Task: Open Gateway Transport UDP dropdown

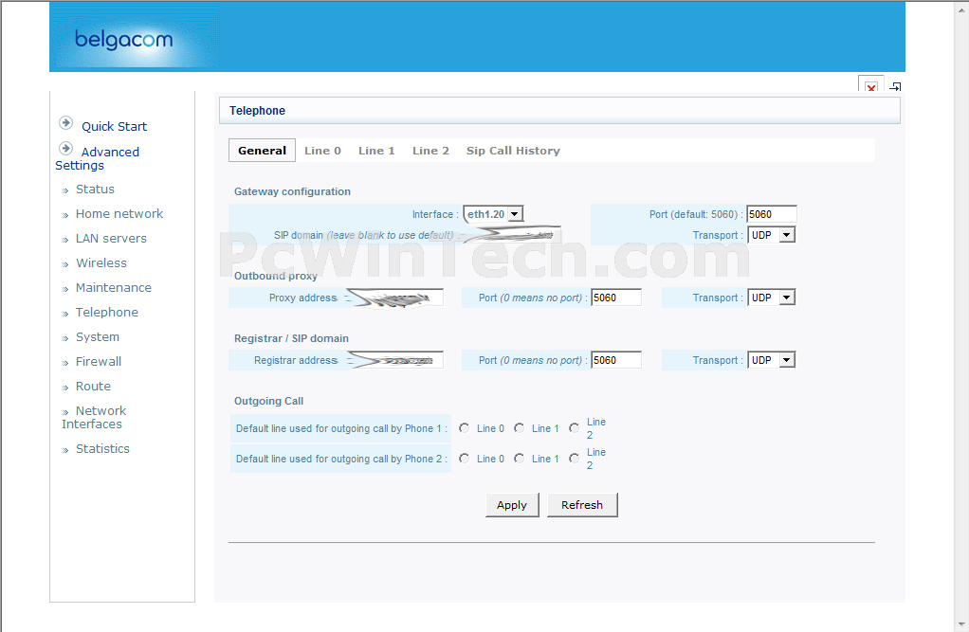Action: point(771,235)
